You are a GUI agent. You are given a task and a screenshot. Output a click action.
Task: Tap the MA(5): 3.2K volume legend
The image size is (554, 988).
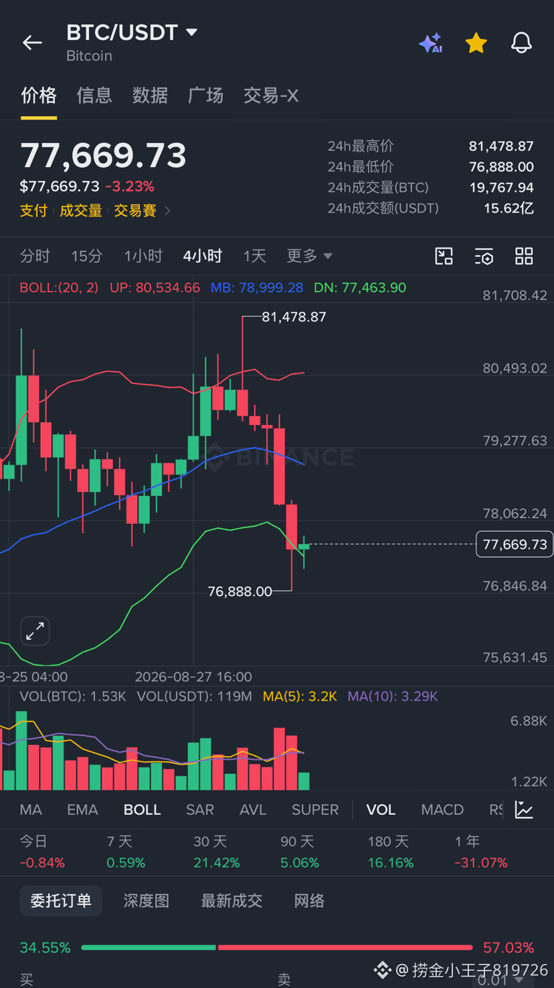coord(300,697)
